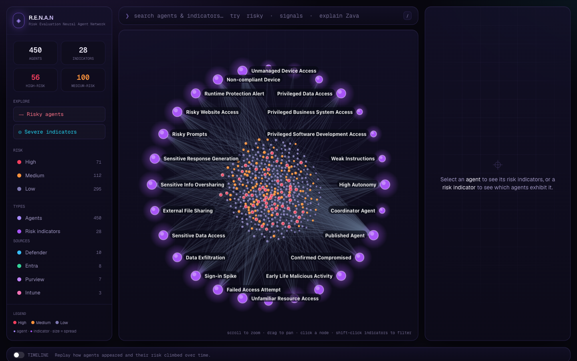Viewport: 577px width, 361px height.
Task: Click the Low risk color dot filter
Action: [x=19, y=189]
